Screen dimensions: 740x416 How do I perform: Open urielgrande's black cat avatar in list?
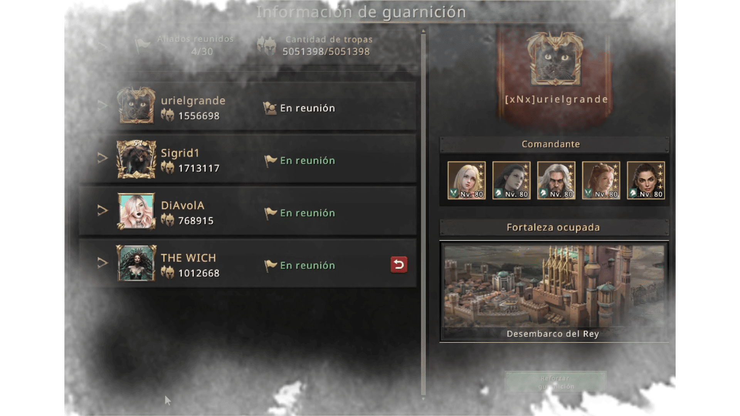tap(136, 106)
